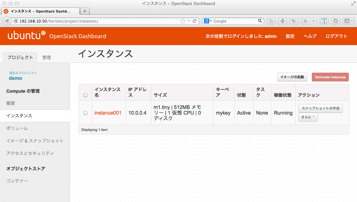The image size is (357, 202).
Task: Toggle the select-all instances checkbox
Action: (x=85, y=95)
